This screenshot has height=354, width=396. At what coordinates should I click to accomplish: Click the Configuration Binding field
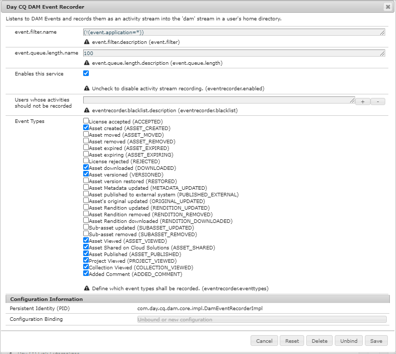pos(262,319)
